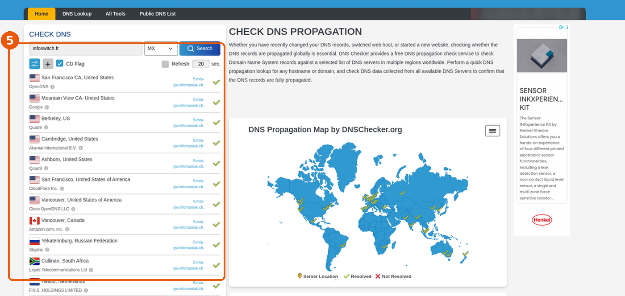Go to the Home tab
Screen dimensions: 625x296
42,14
